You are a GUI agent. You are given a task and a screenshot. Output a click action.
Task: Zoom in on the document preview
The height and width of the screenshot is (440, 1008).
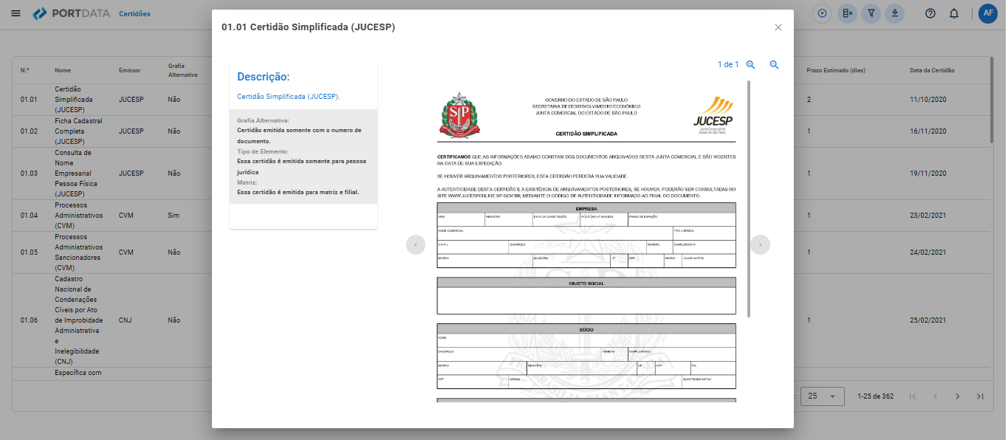751,64
